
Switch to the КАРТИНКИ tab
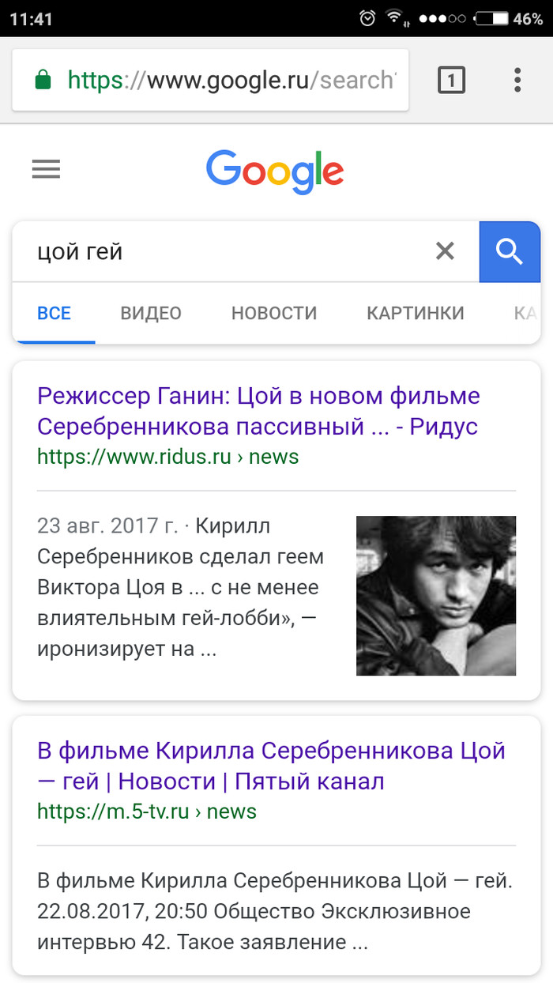point(416,313)
